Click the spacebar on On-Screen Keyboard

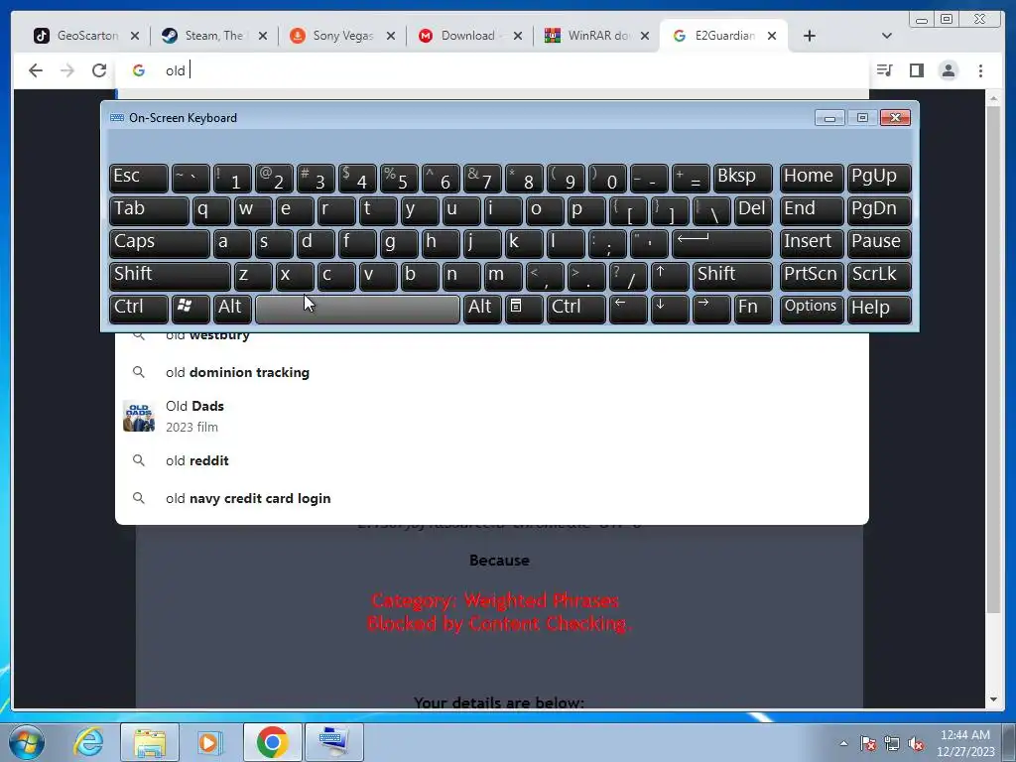(357, 309)
